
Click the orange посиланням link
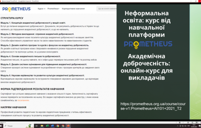(x=23, y=100)
